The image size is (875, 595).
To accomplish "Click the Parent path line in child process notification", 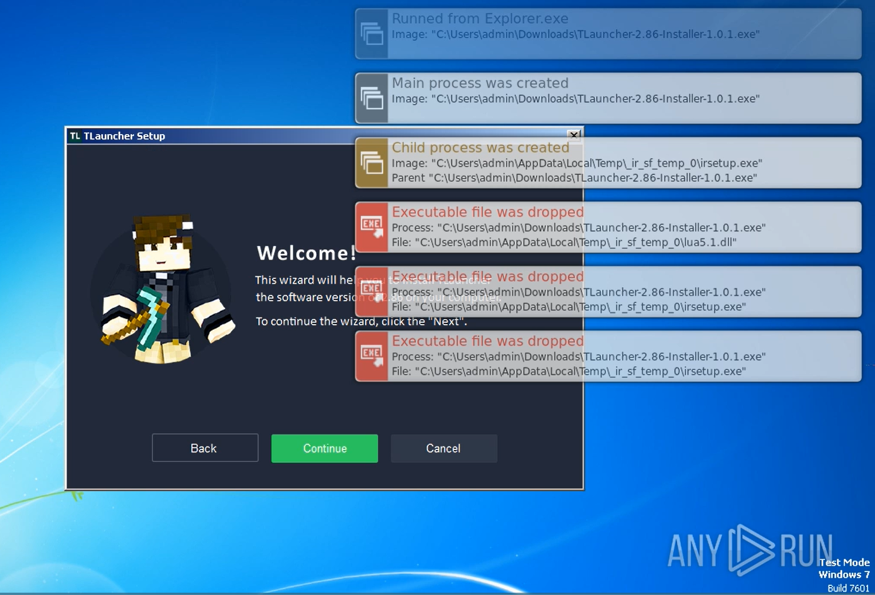I will [x=574, y=178].
